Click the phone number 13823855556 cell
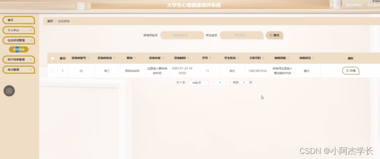Image resolution: width=380 pixels, height=159 pixels. [257, 71]
